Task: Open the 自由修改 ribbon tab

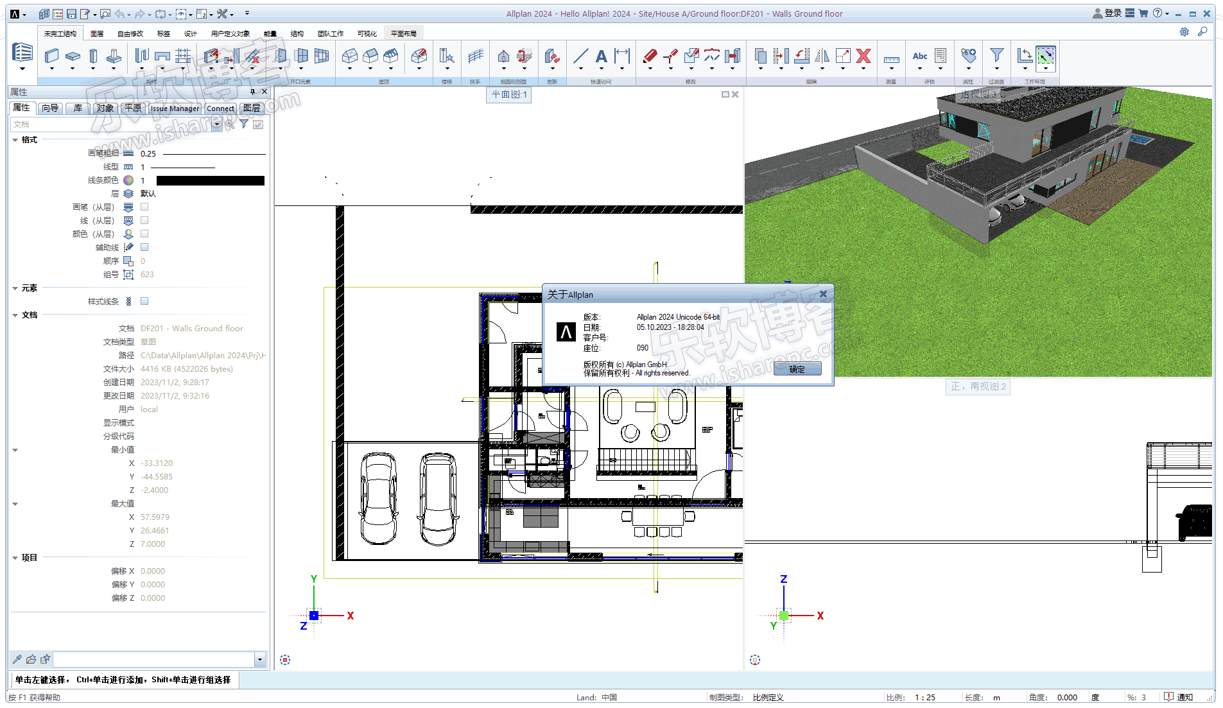Action: coord(130,33)
